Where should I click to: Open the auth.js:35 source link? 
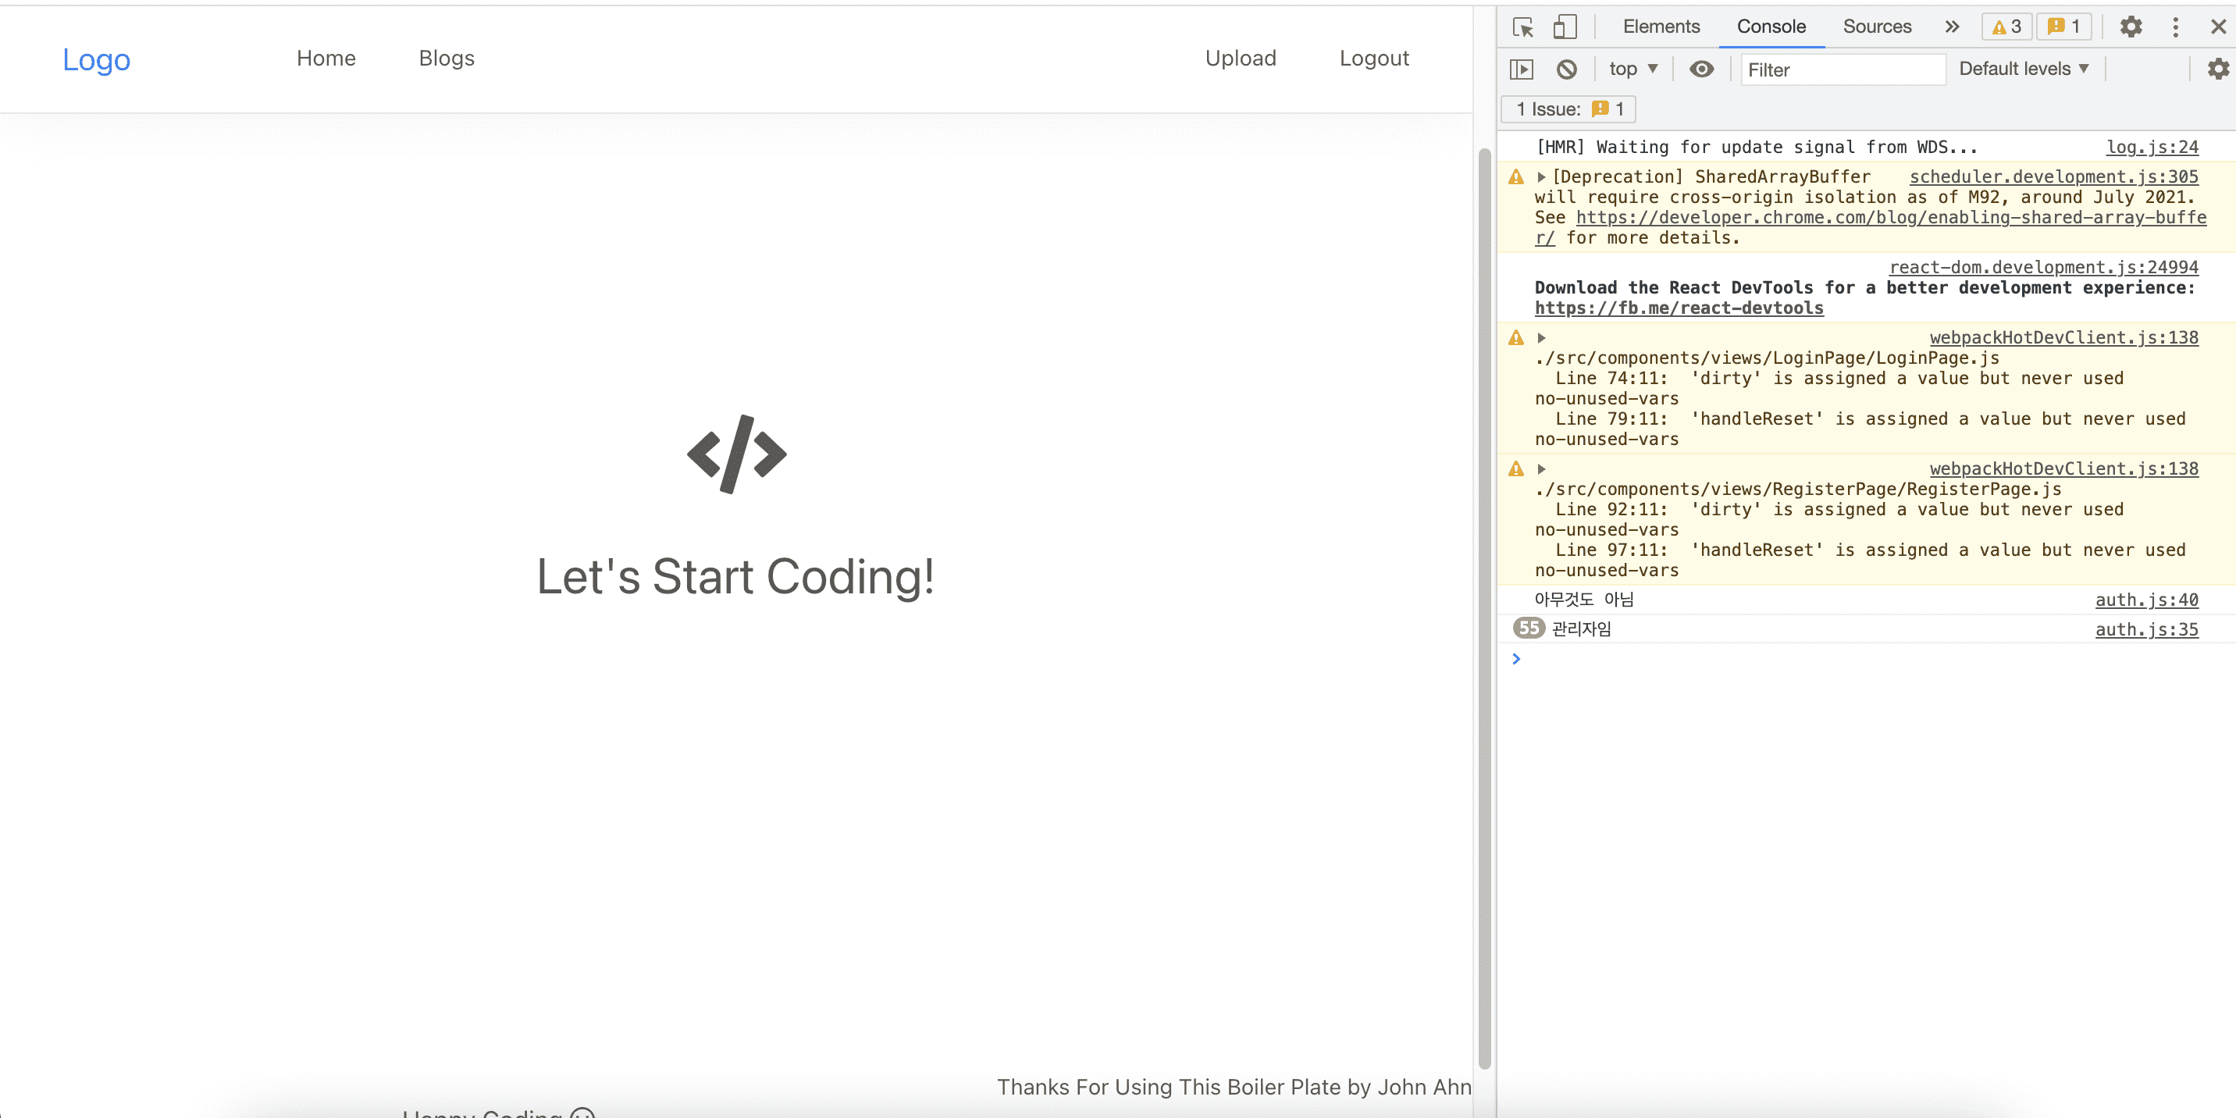pyautogui.click(x=2145, y=630)
